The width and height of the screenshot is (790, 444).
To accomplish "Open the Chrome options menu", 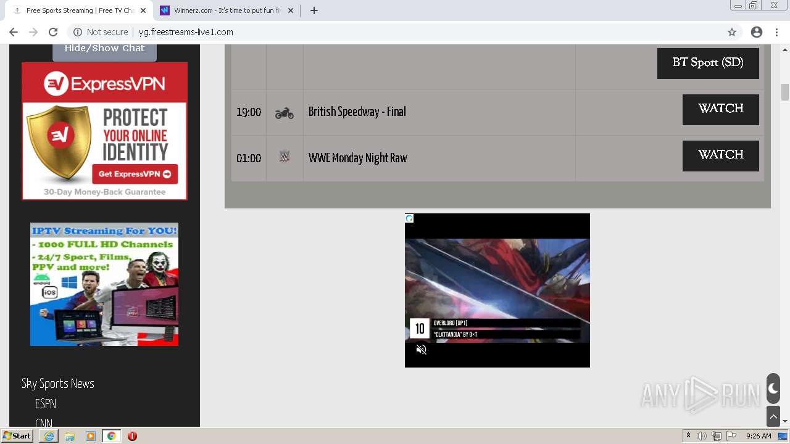I will tap(777, 32).
